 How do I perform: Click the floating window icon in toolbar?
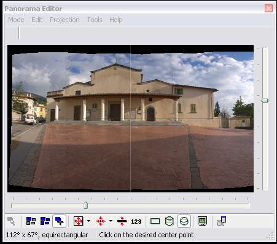221,221
